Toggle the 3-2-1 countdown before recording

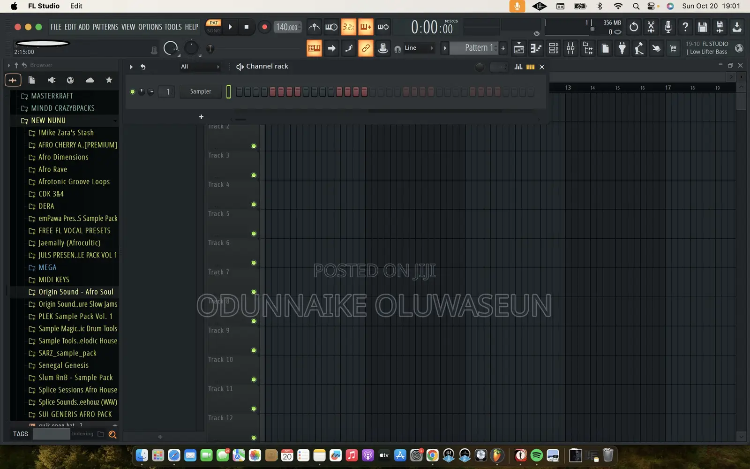click(x=348, y=27)
